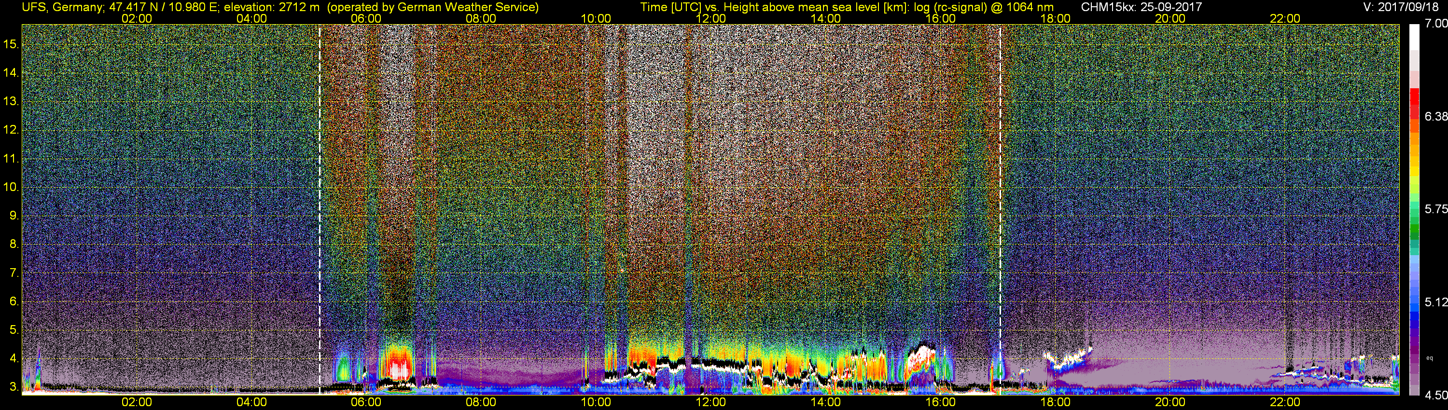1448x410 pixels.
Task: Click the top axis '16:00' time label
Action: click(x=940, y=18)
